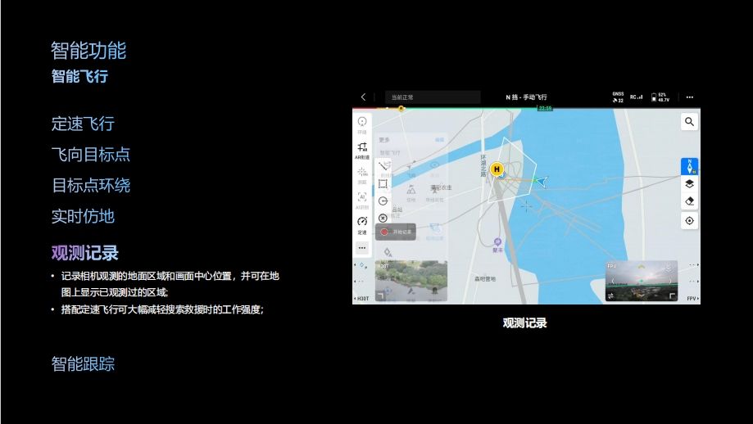Recenter map with the locate target icon
Screen dimensions: 753x424
[x=689, y=221]
